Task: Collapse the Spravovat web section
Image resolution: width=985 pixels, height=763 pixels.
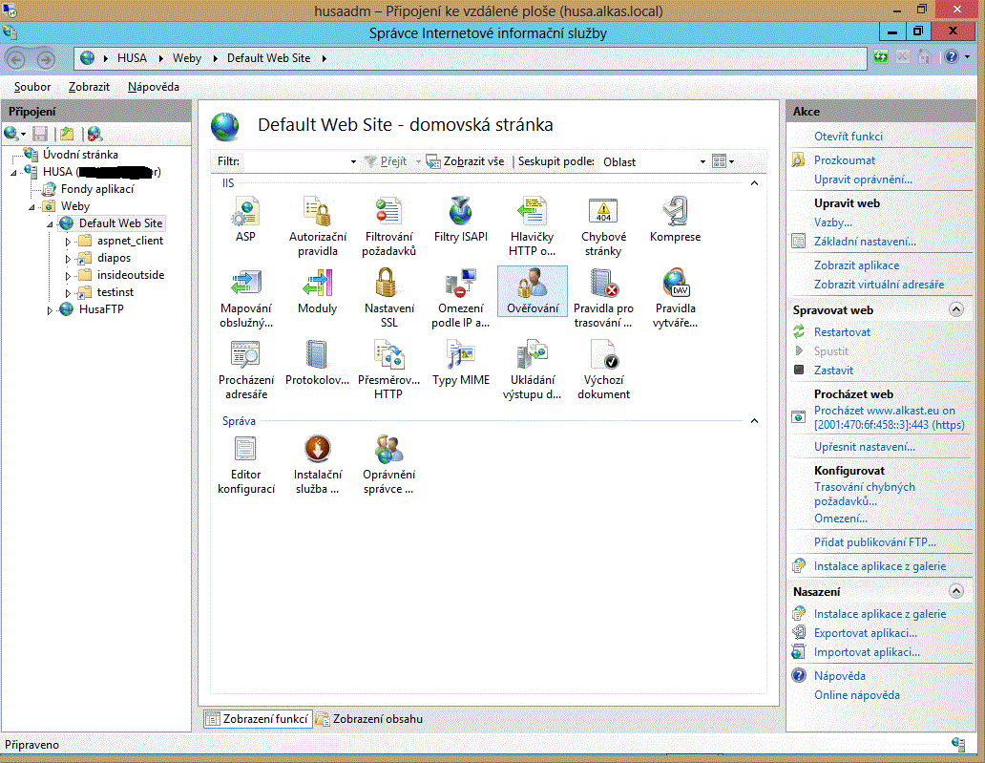Action: tap(955, 309)
